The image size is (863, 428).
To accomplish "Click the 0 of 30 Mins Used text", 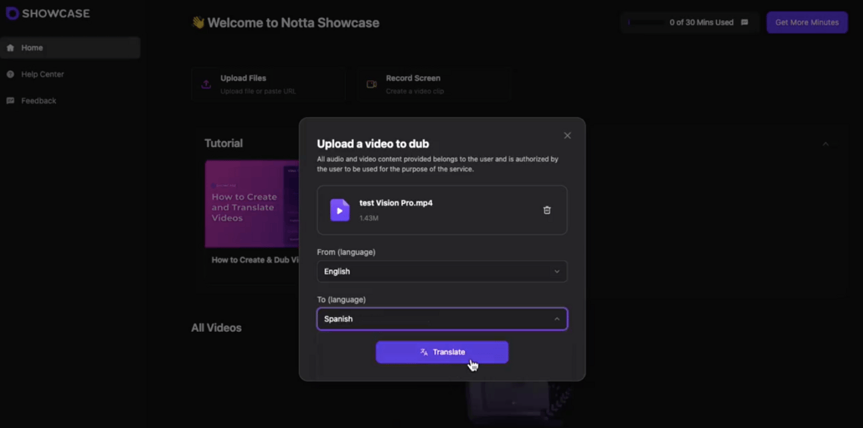I will click(x=701, y=23).
